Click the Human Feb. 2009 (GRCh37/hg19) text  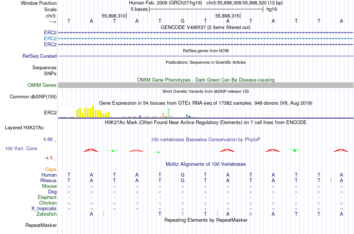tap(165, 3)
